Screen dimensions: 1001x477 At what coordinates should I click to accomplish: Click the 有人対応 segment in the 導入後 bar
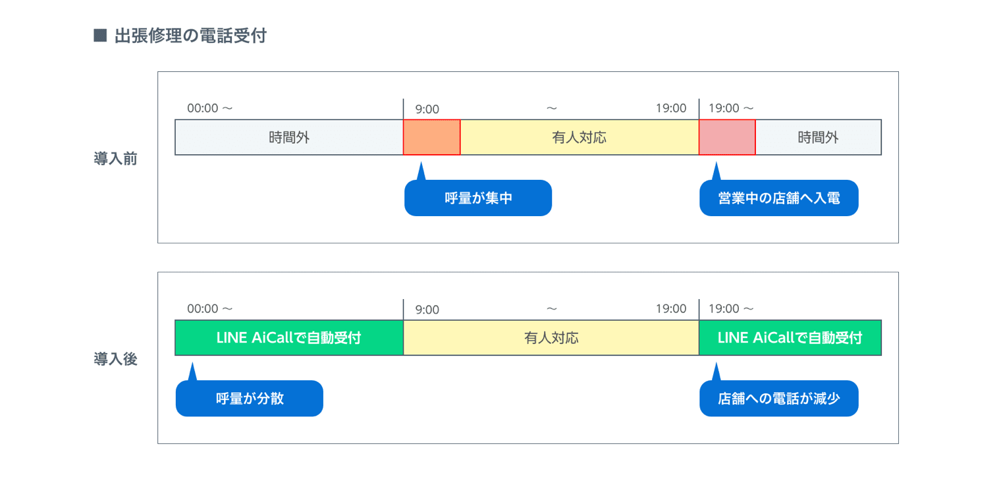click(551, 338)
